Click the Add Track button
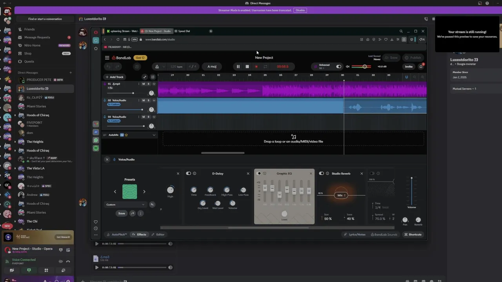 114,77
